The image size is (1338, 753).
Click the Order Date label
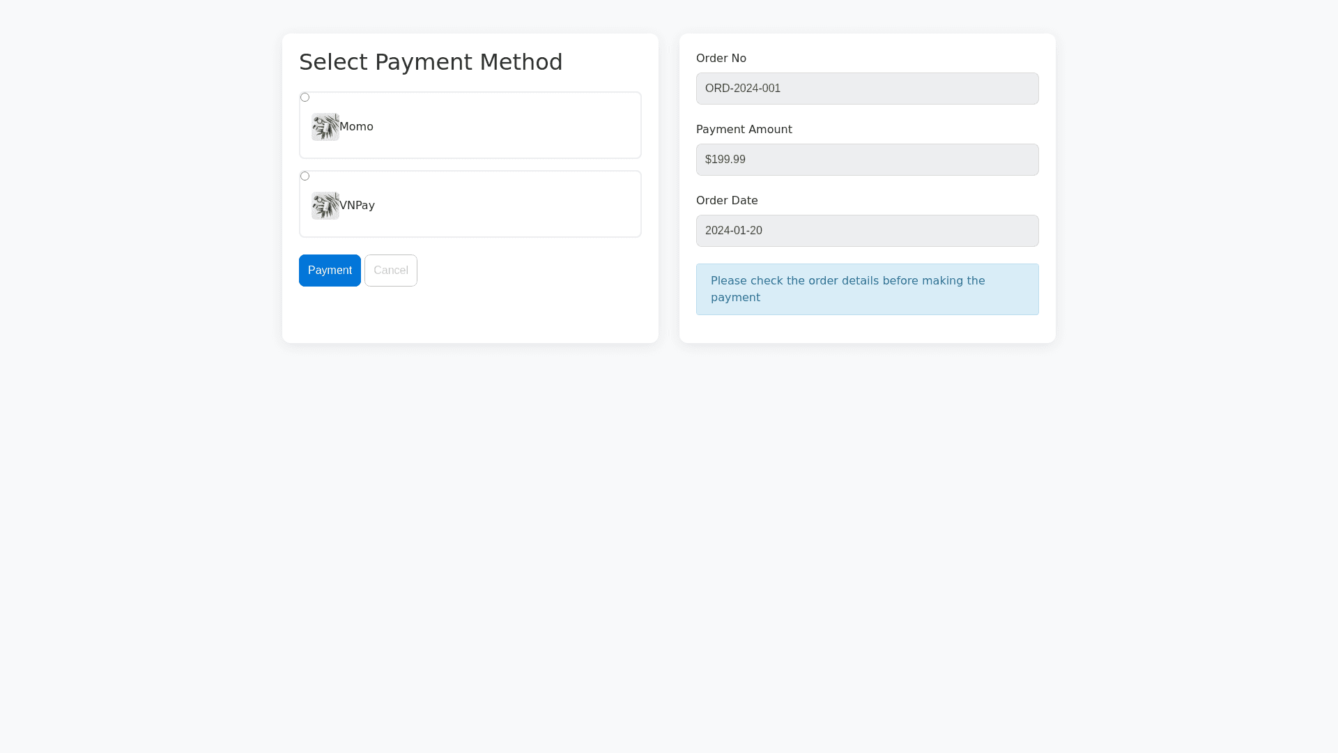[x=727, y=201]
